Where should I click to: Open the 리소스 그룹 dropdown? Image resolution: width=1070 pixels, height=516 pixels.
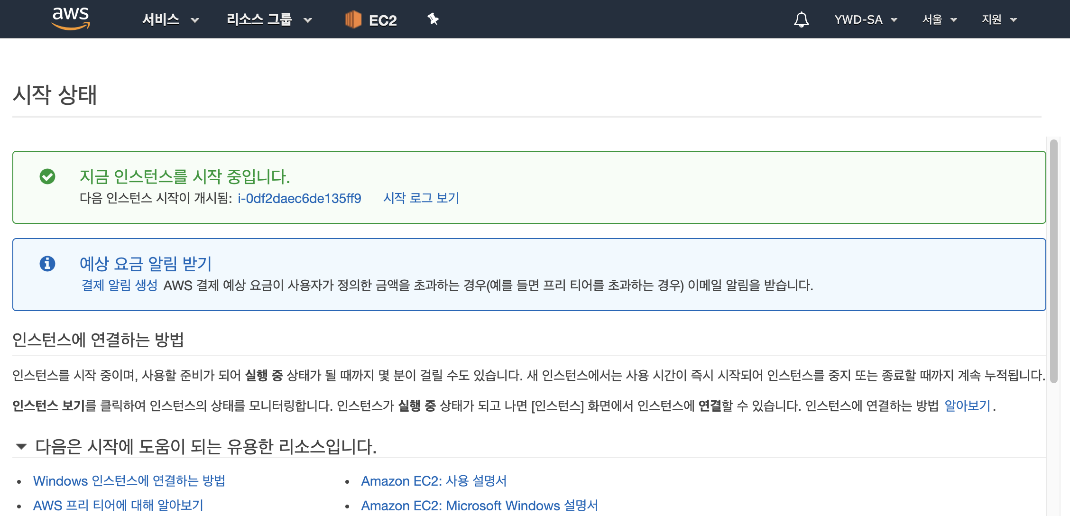268,19
